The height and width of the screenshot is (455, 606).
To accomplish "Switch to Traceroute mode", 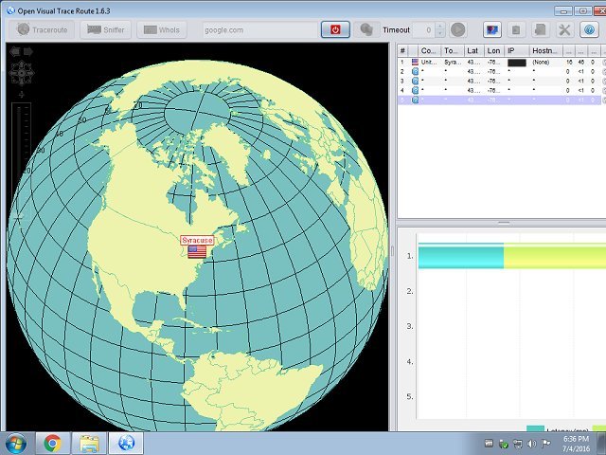I will 40,29.
